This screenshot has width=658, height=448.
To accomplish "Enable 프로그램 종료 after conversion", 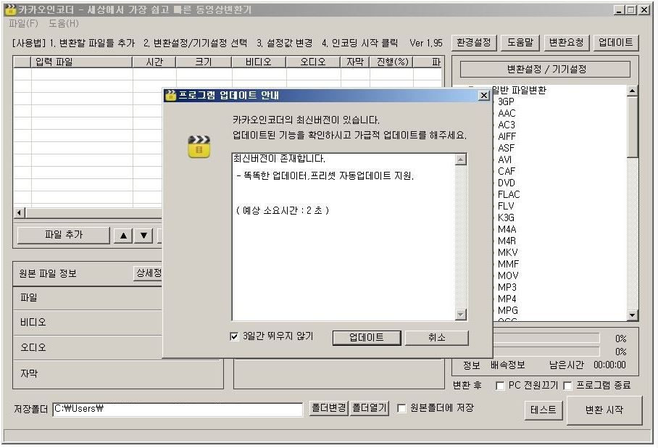I will pyautogui.click(x=567, y=386).
